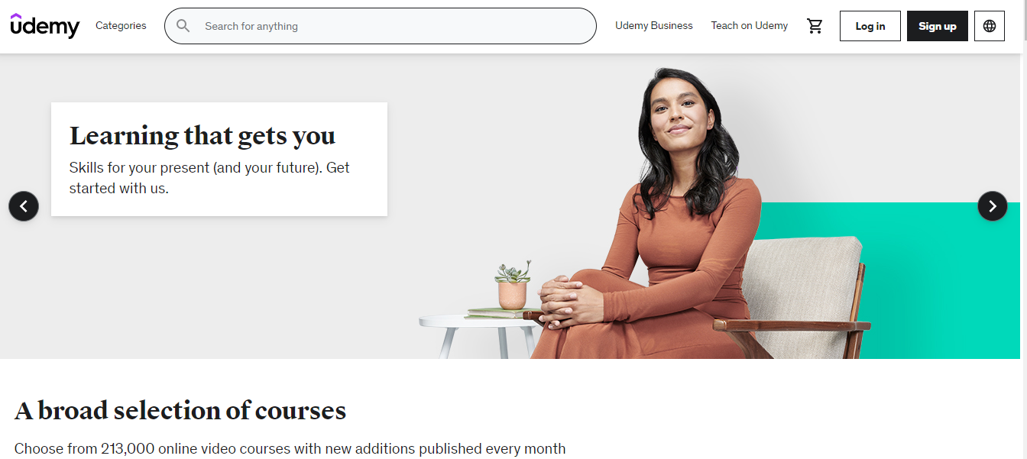
Task: Open the shopping cart icon
Action: (815, 26)
